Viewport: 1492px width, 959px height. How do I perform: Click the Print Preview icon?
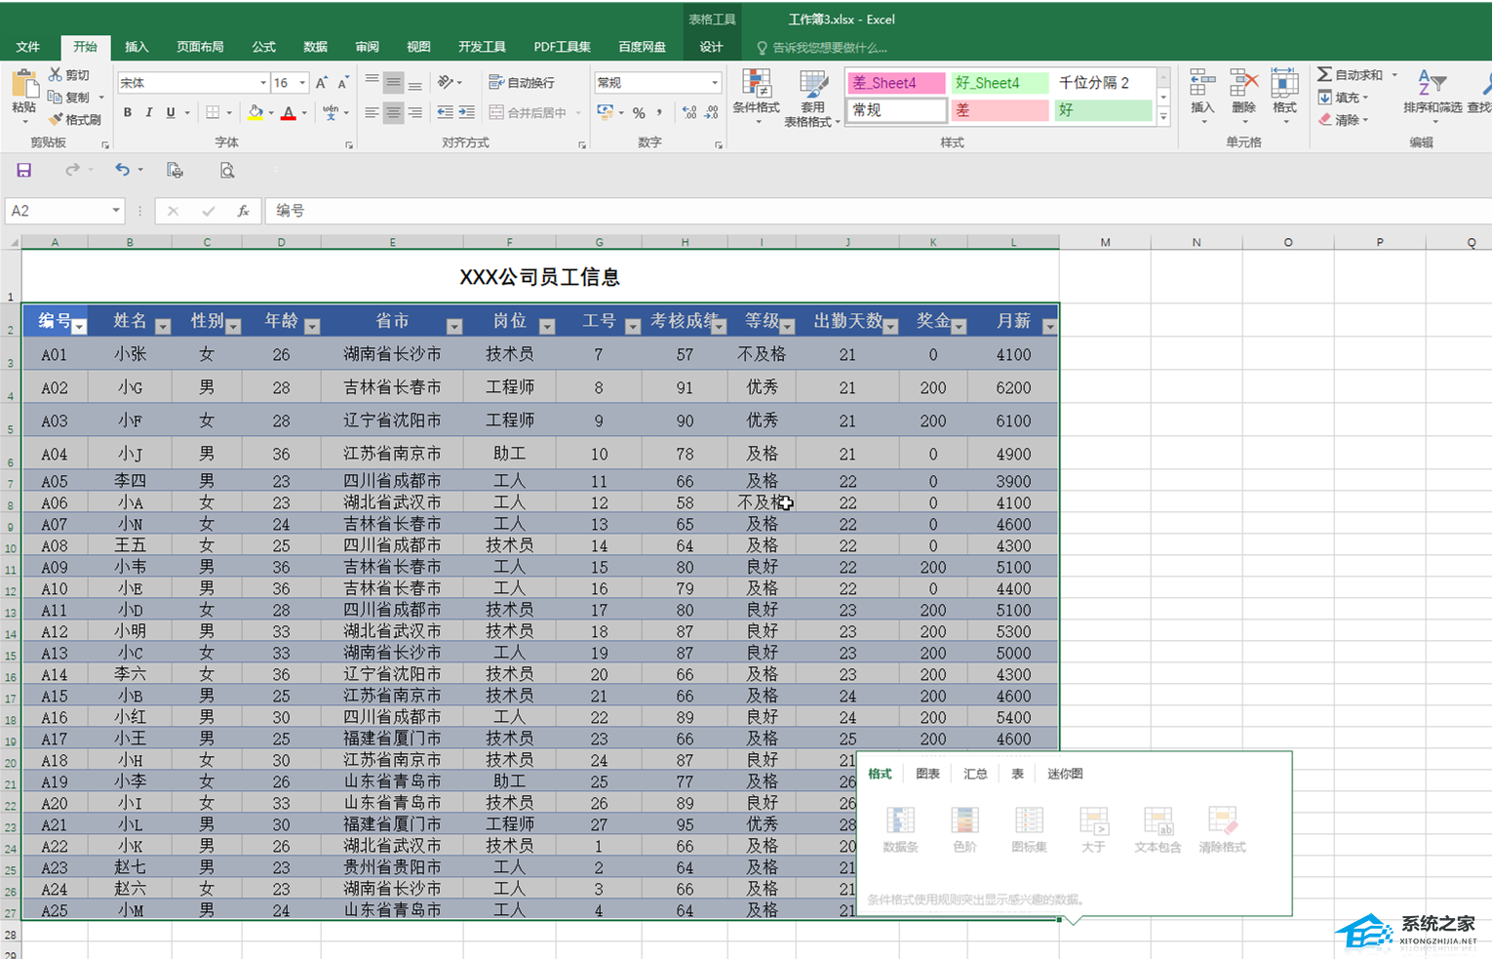point(226,171)
